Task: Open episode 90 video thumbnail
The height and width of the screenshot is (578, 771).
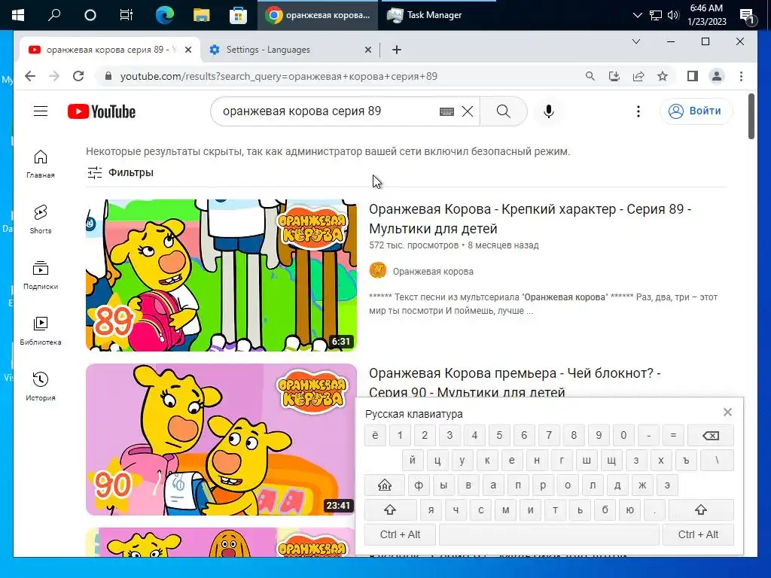Action: tap(221, 440)
